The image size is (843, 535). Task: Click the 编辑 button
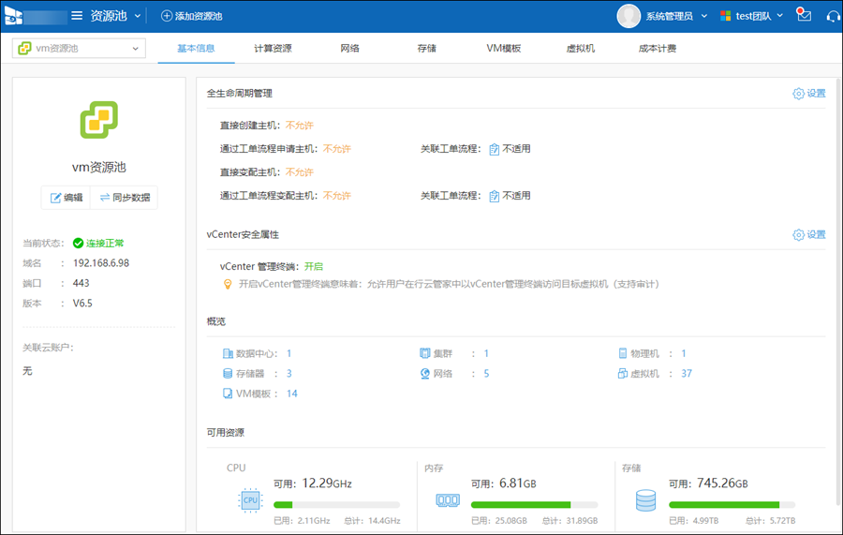(67, 198)
